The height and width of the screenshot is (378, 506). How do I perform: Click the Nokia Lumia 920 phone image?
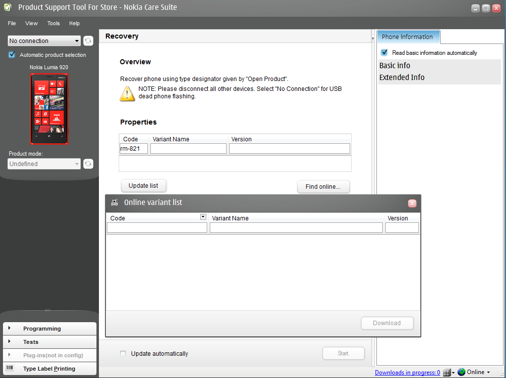click(49, 109)
